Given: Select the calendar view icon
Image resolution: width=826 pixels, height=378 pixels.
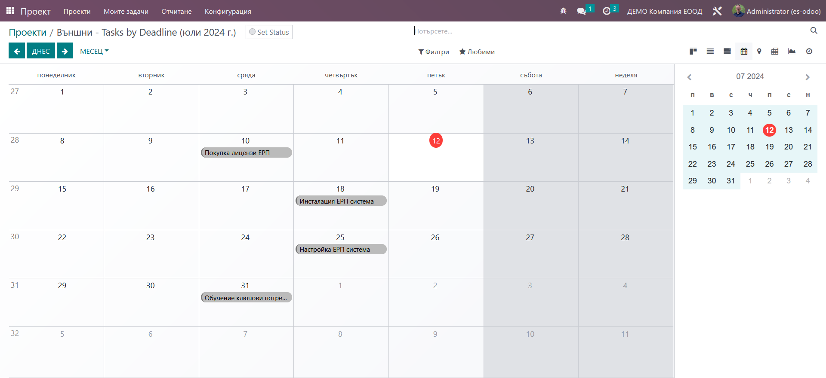Looking at the screenshot, I should pos(744,52).
